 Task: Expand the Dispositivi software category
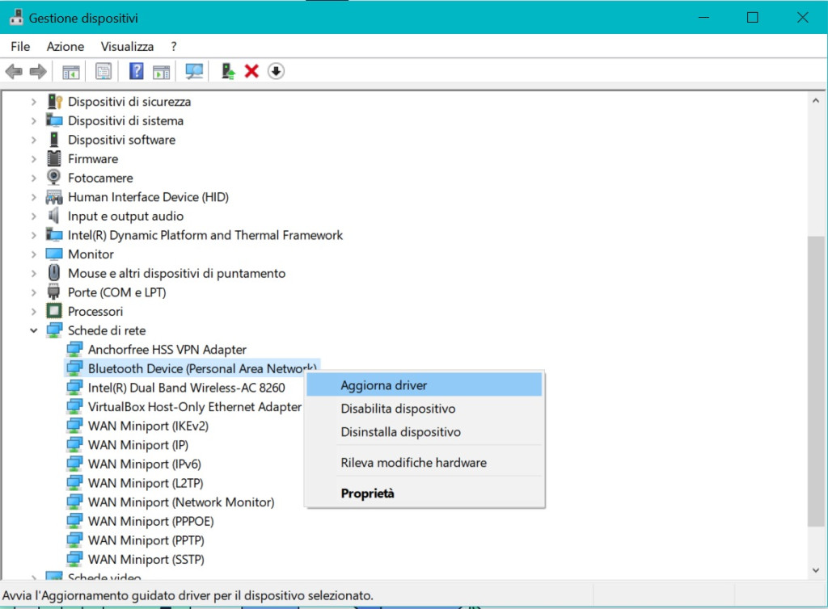click(x=34, y=140)
